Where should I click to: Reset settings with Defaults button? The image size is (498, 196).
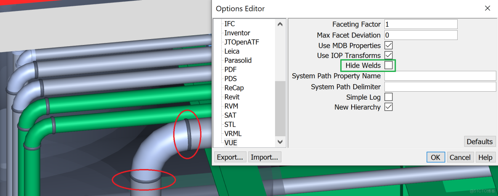pos(479,142)
